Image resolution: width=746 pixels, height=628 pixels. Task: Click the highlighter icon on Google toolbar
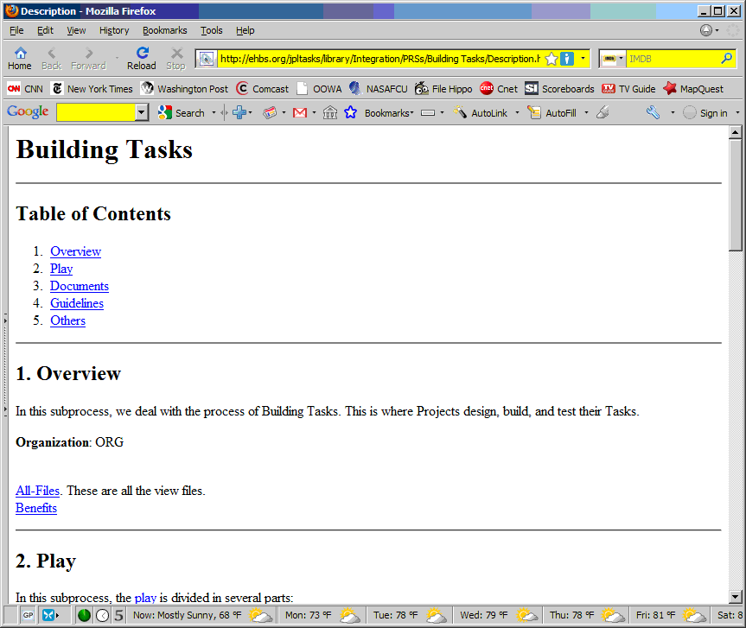(x=603, y=112)
